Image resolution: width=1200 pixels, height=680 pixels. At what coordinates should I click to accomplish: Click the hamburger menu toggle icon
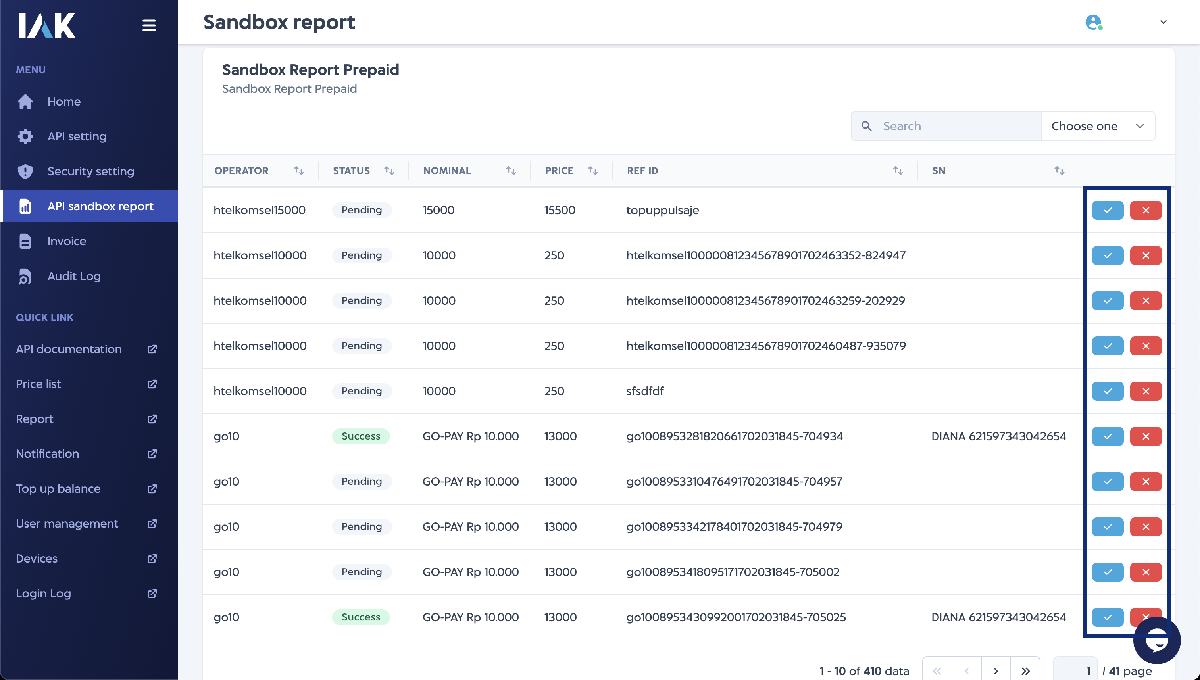coord(149,25)
